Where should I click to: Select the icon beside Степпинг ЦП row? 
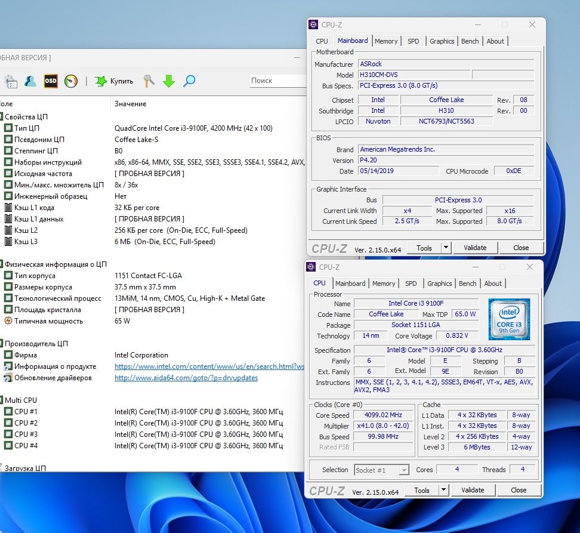(x=8, y=151)
